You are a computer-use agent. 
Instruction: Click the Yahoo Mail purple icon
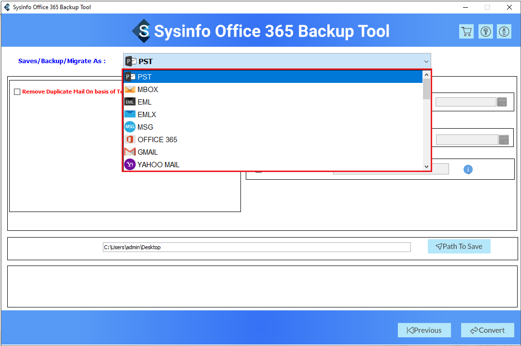130,165
